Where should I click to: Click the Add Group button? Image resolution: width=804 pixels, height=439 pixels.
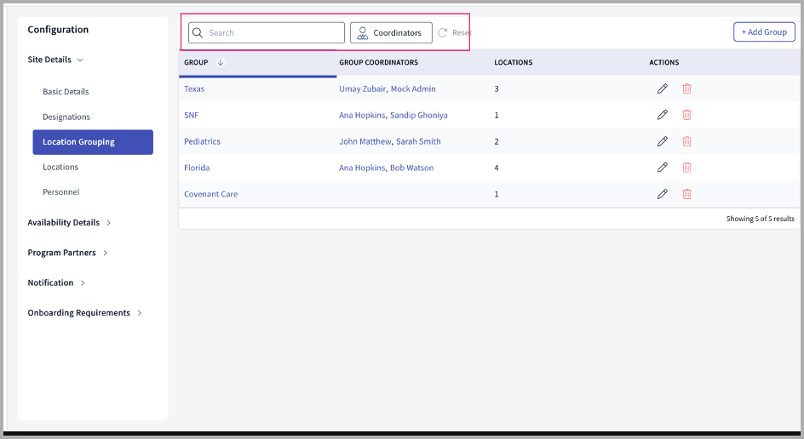pos(763,32)
